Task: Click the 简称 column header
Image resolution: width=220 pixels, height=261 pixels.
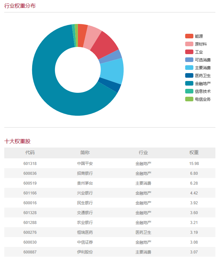Action: (85, 152)
